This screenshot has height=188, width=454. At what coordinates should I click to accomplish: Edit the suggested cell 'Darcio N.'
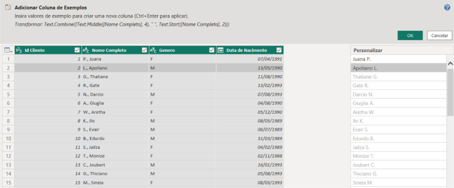399,94
